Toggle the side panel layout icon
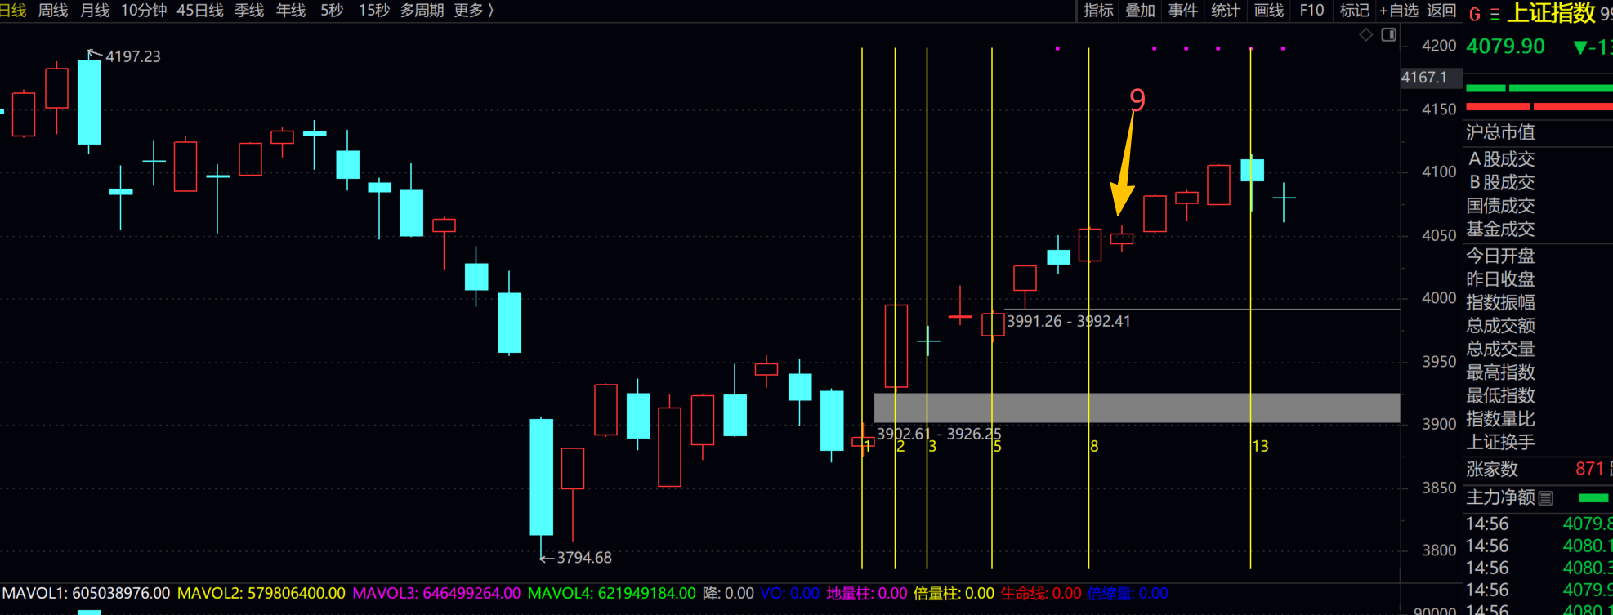The image size is (1613, 615). coord(1388,34)
